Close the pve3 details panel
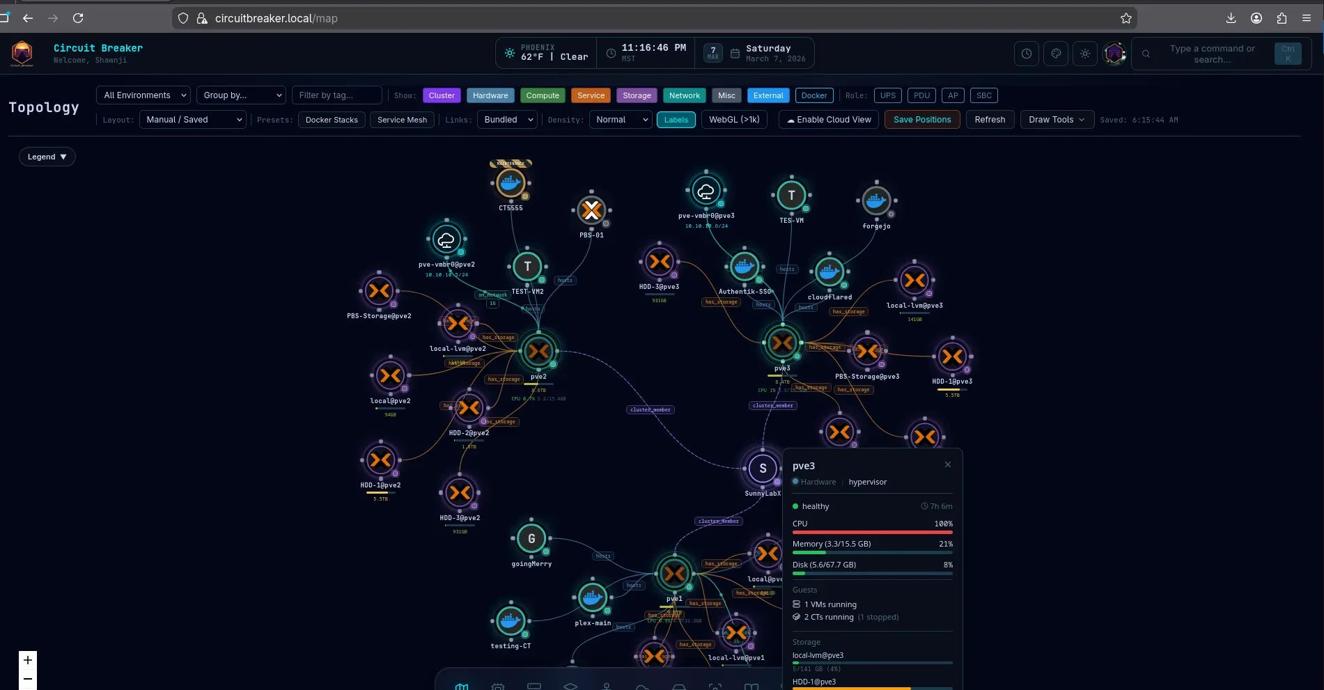Viewport: 1324px width, 690px height. coord(947,464)
